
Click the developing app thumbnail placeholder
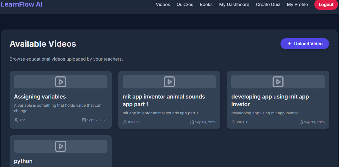pyautogui.click(x=278, y=82)
